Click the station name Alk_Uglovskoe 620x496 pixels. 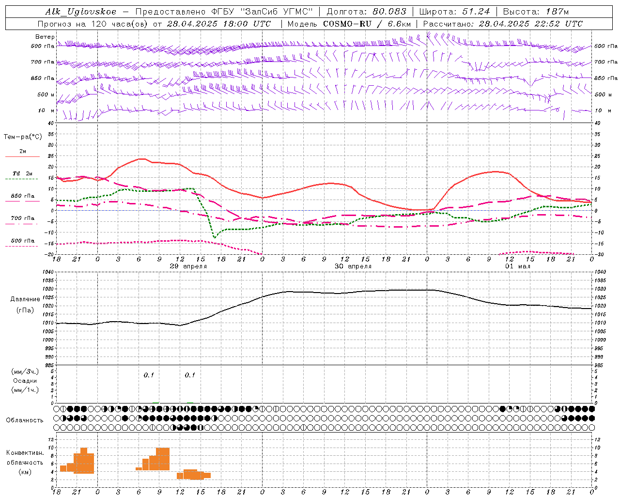click(x=81, y=12)
